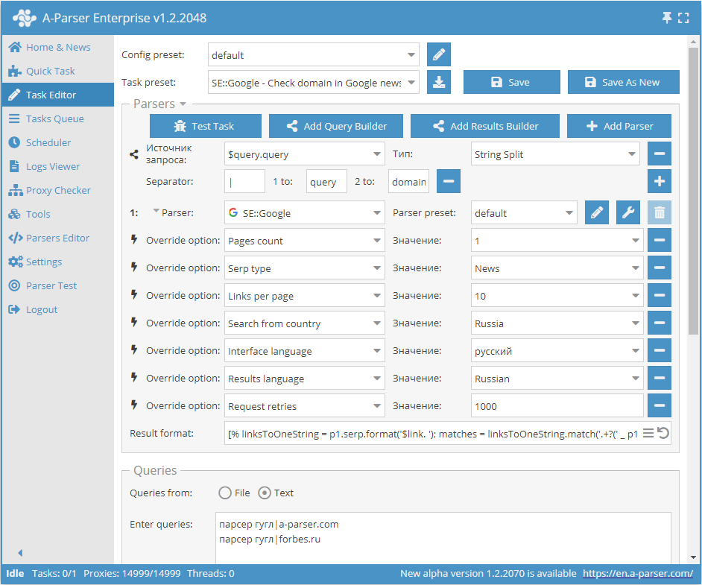Open the Search from country value dropdown
Screen dimensions: 702x585
coord(557,323)
